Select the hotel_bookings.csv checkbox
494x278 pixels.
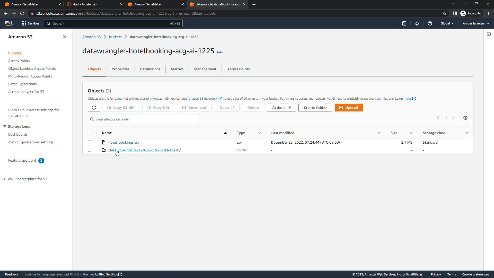(x=90, y=142)
